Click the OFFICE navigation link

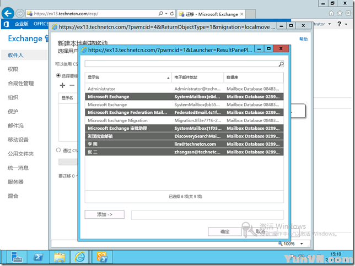click(x=41, y=24)
